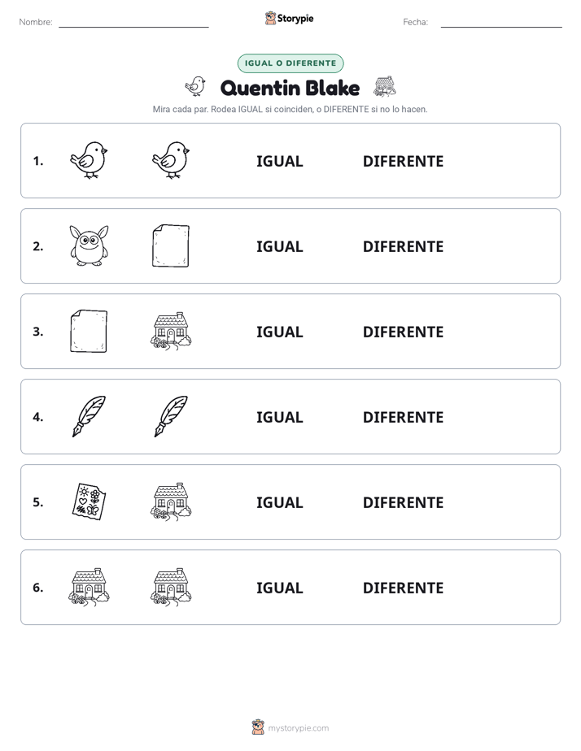Click the drawing page picture in row 5
581x751 pixels.
tap(89, 501)
